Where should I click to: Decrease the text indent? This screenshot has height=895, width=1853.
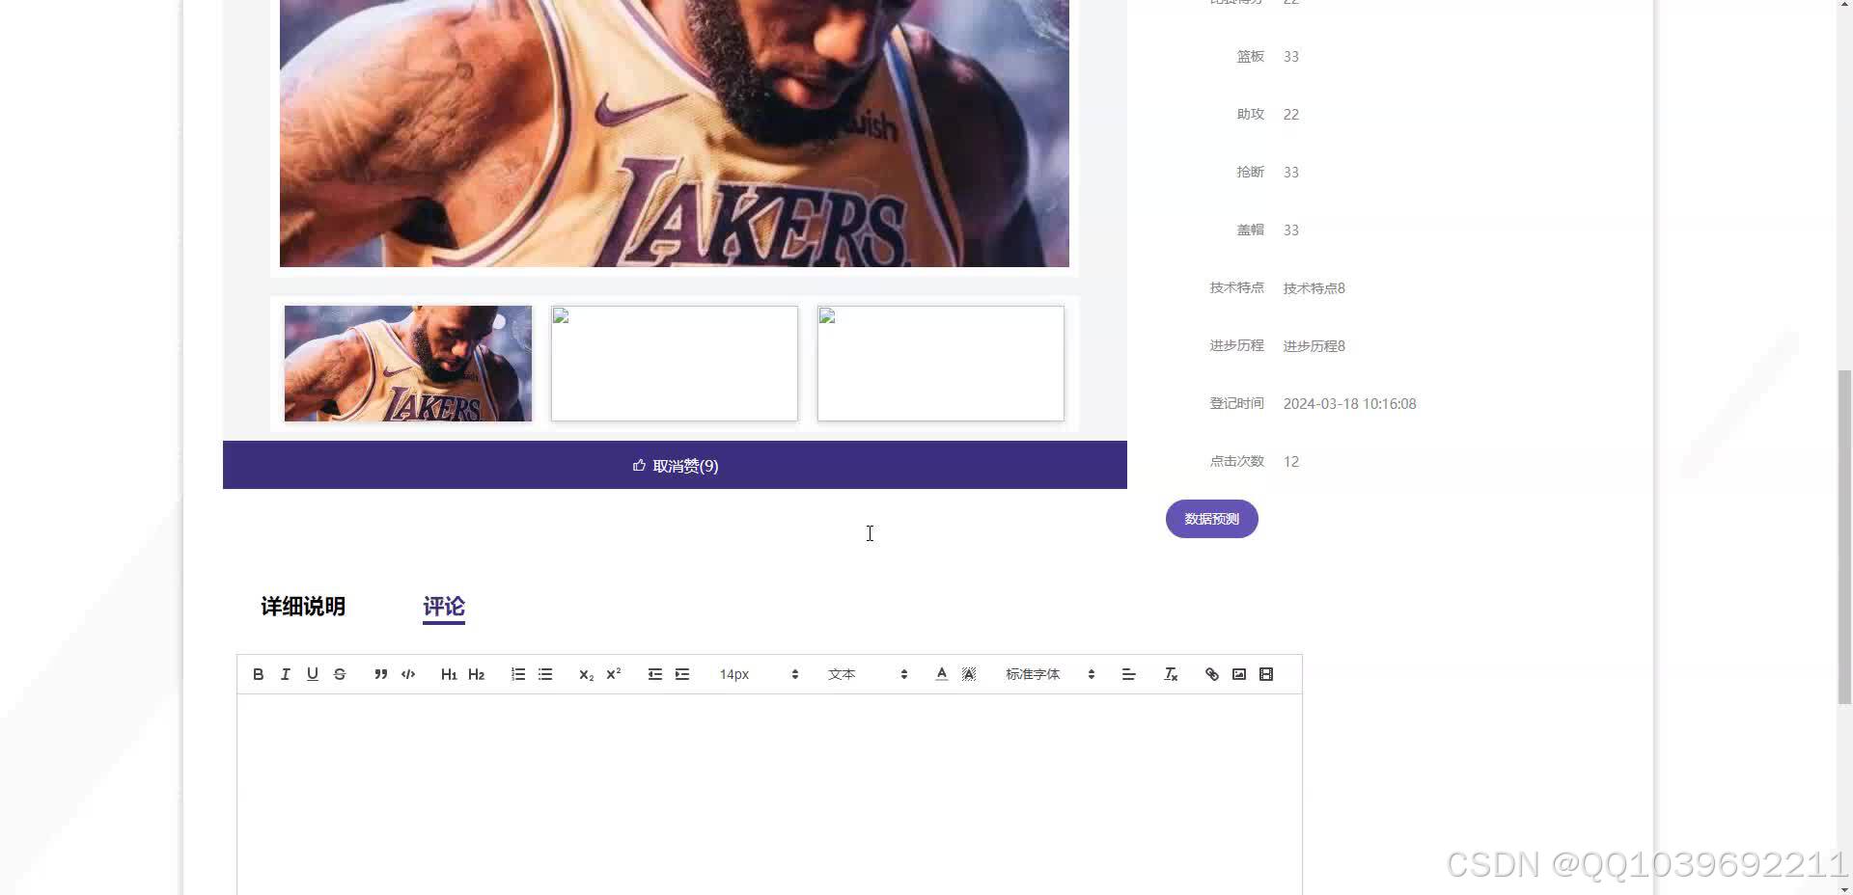[655, 674]
